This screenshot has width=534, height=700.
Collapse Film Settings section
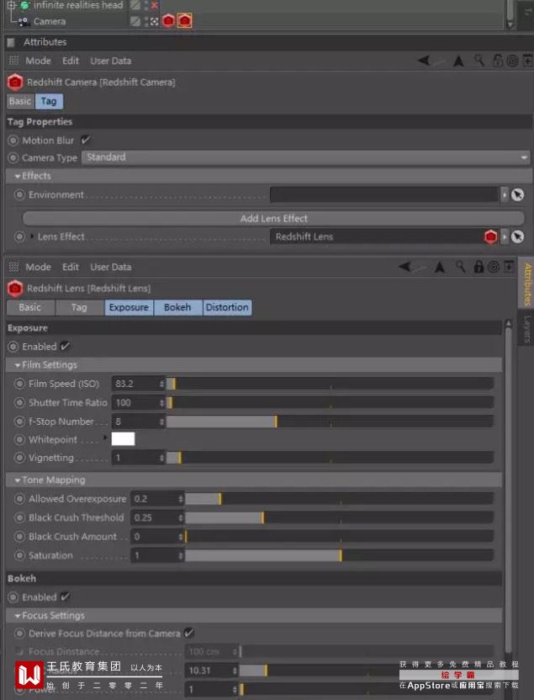pyautogui.click(x=18, y=365)
